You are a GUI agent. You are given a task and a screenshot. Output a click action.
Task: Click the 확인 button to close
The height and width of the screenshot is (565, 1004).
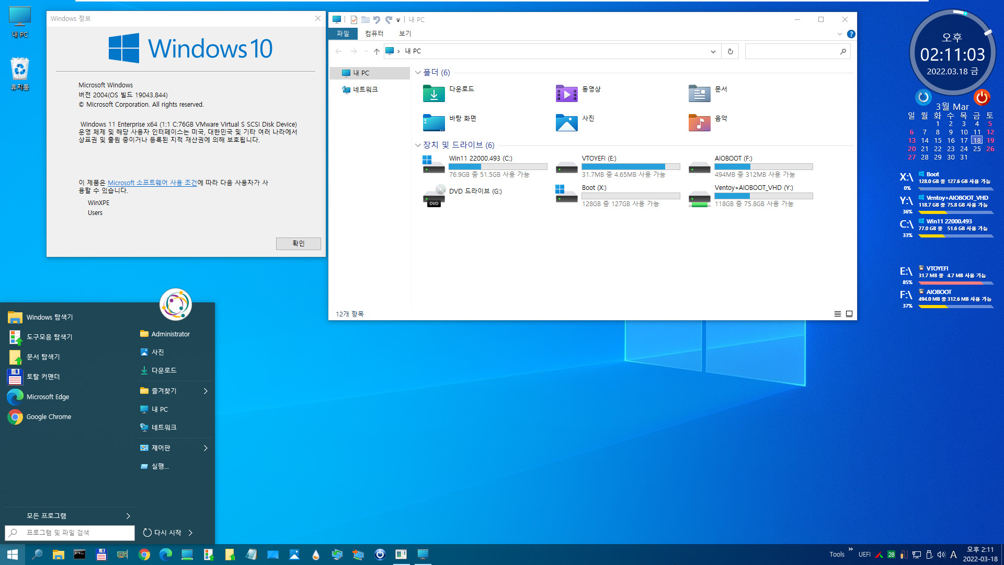[296, 243]
